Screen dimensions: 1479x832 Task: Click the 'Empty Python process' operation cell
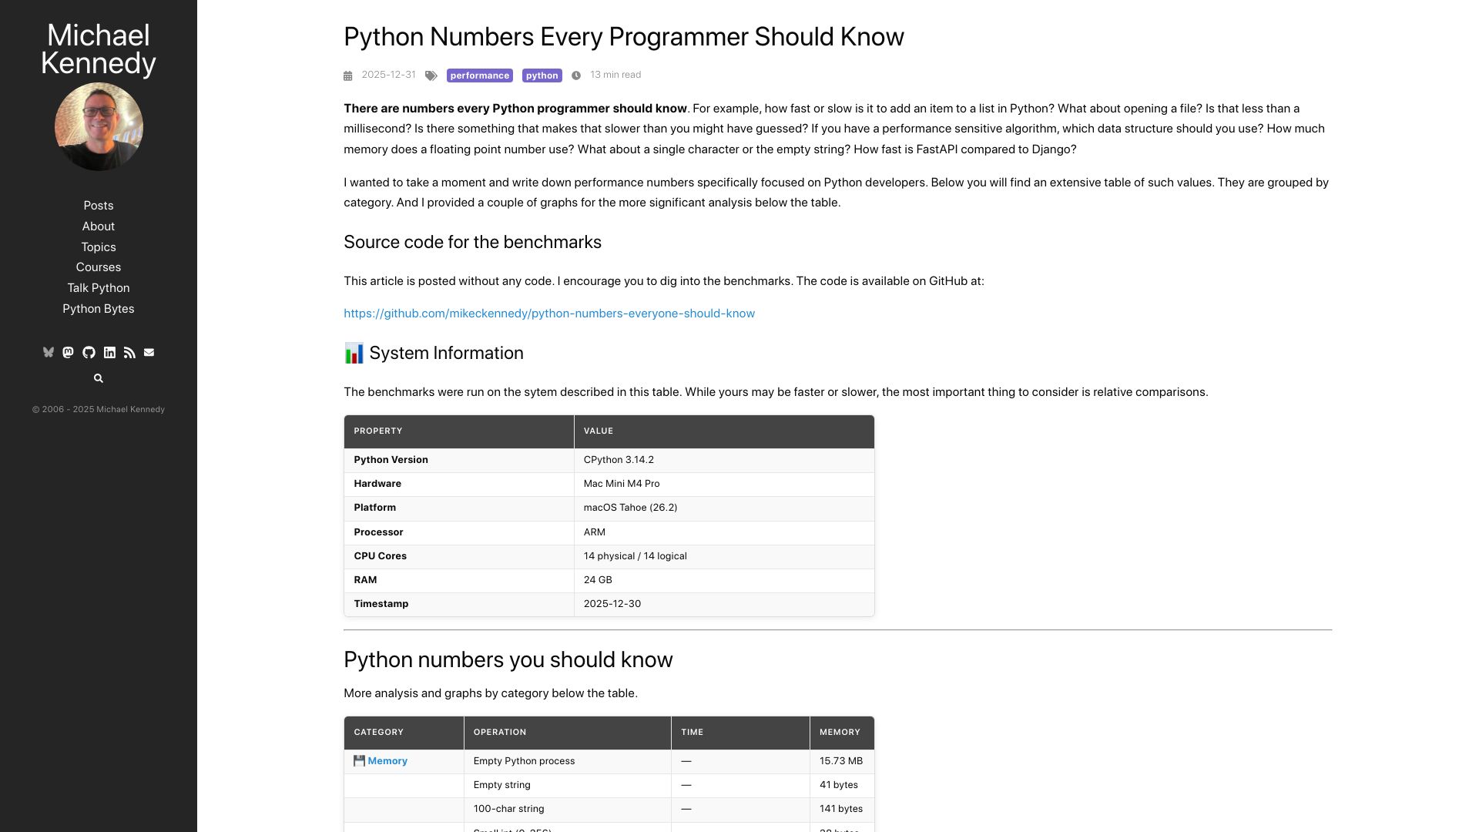pos(568,761)
